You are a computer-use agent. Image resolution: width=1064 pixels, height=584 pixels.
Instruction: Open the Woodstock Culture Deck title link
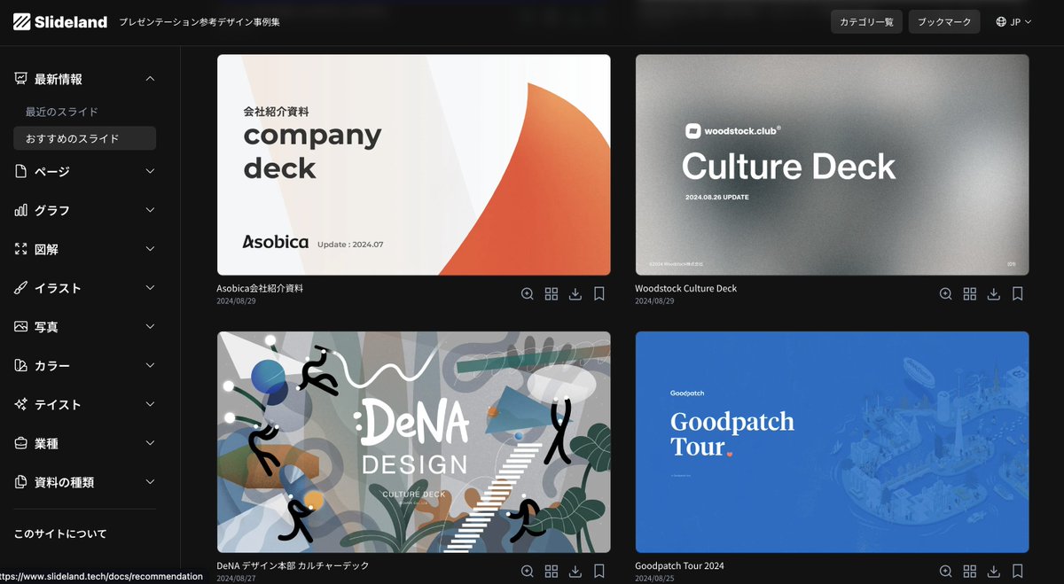685,289
